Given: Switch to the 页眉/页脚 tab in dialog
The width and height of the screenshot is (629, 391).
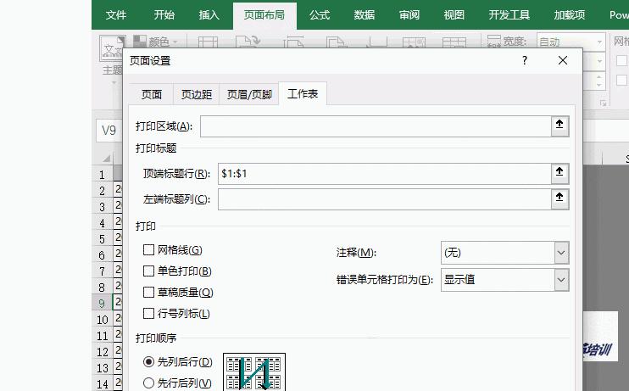Looking at the screenshot, I should (249, 95).
